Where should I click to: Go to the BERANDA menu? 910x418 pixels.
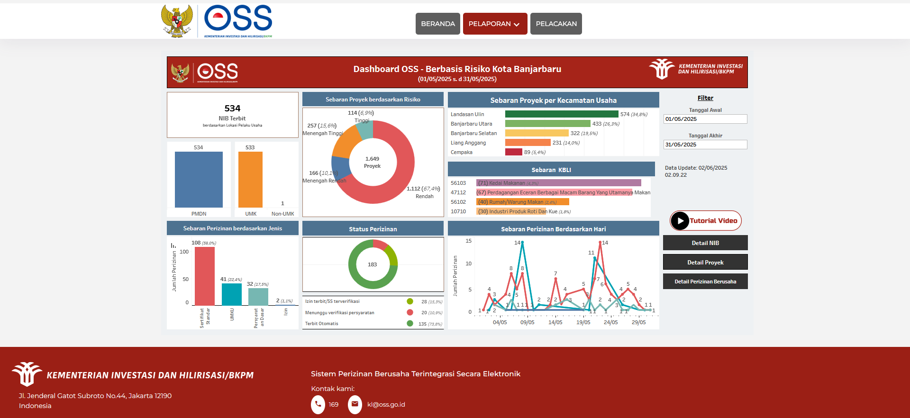pos(437,24)
